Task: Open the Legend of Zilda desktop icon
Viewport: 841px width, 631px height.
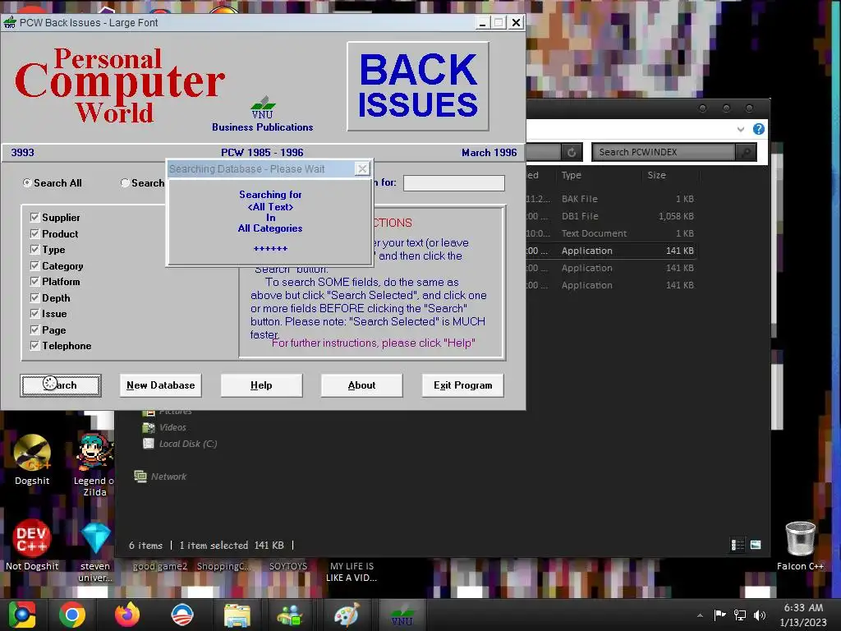Action: pos(94,465)
